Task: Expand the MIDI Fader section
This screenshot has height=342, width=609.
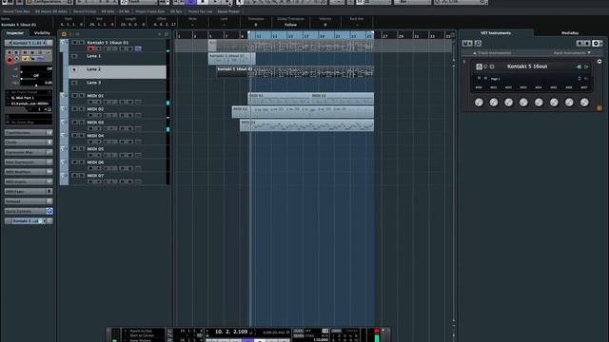Action: point(29,192)
